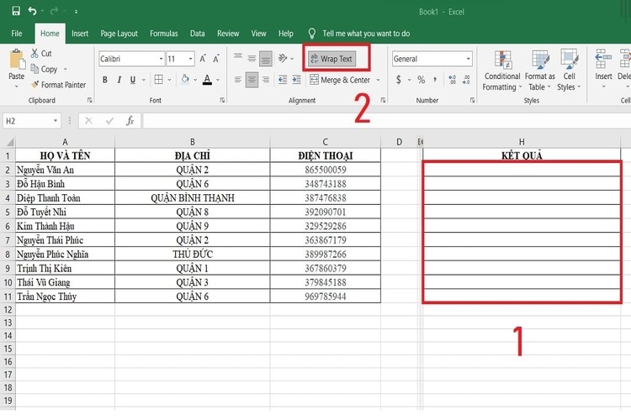Click the Undo arrow icon
Viewport: 631px width, 420px height.
point(32,11)
